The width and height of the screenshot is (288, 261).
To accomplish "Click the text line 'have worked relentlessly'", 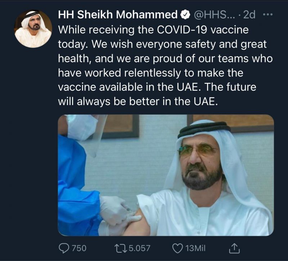I will click(x=150, y=73).
